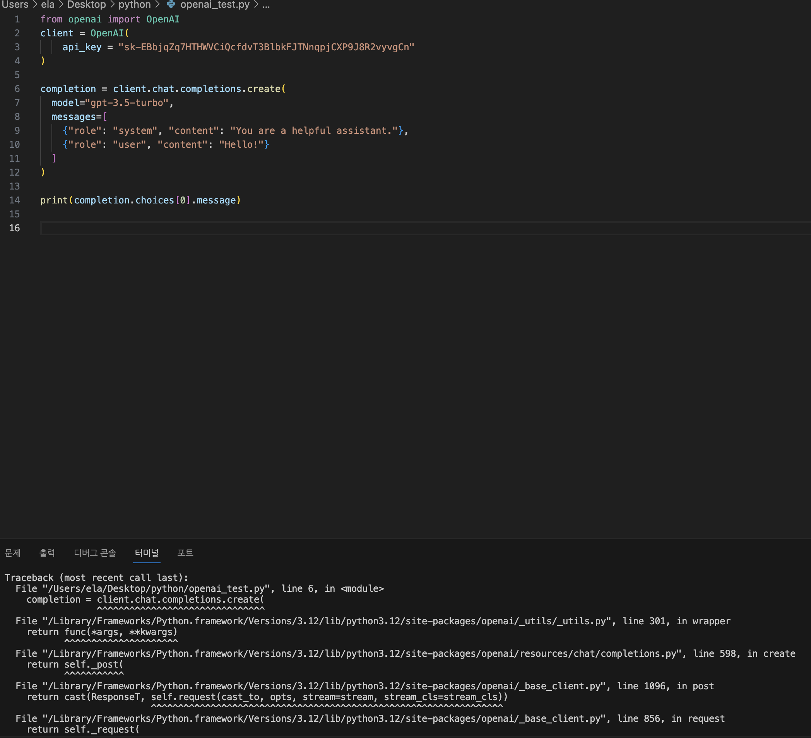
Task: Switch to the 출력 (Output) tab
Action: point(47,553)
